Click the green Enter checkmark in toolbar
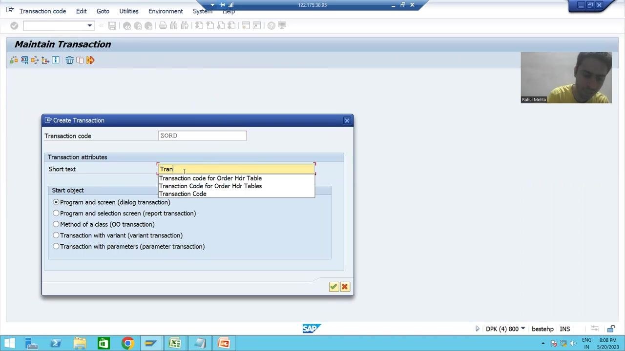Viewport: 625px width, 351px height. tap(14, 25)
